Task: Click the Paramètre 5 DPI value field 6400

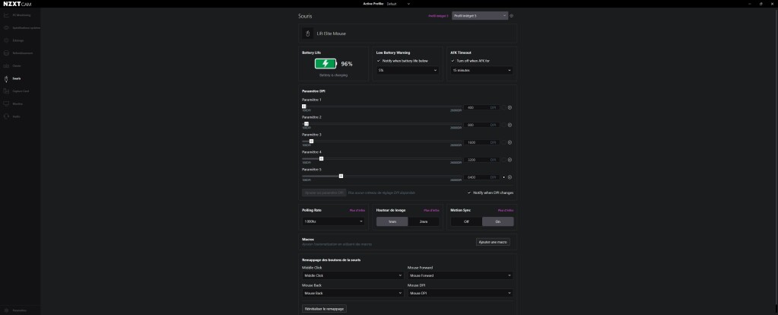Action: point(481,177)
